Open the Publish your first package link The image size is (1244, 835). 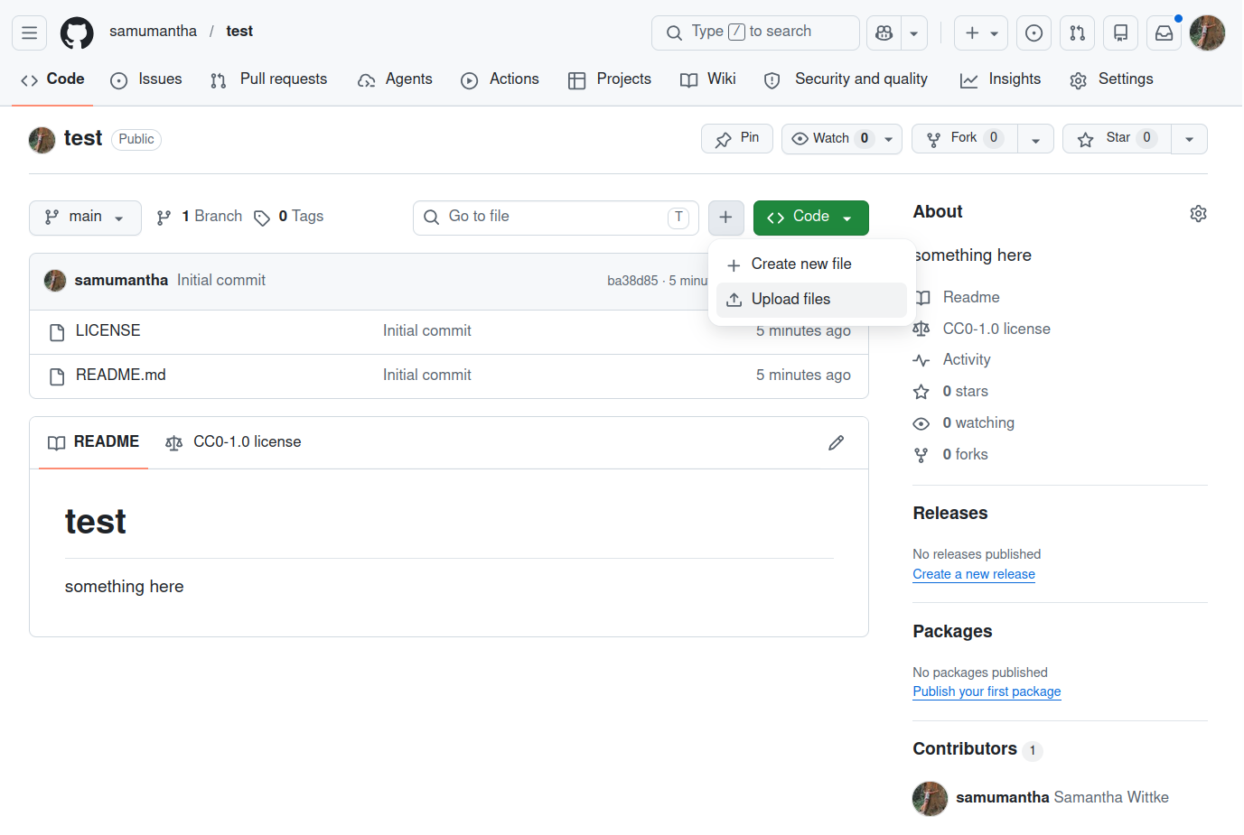point(986,691)
